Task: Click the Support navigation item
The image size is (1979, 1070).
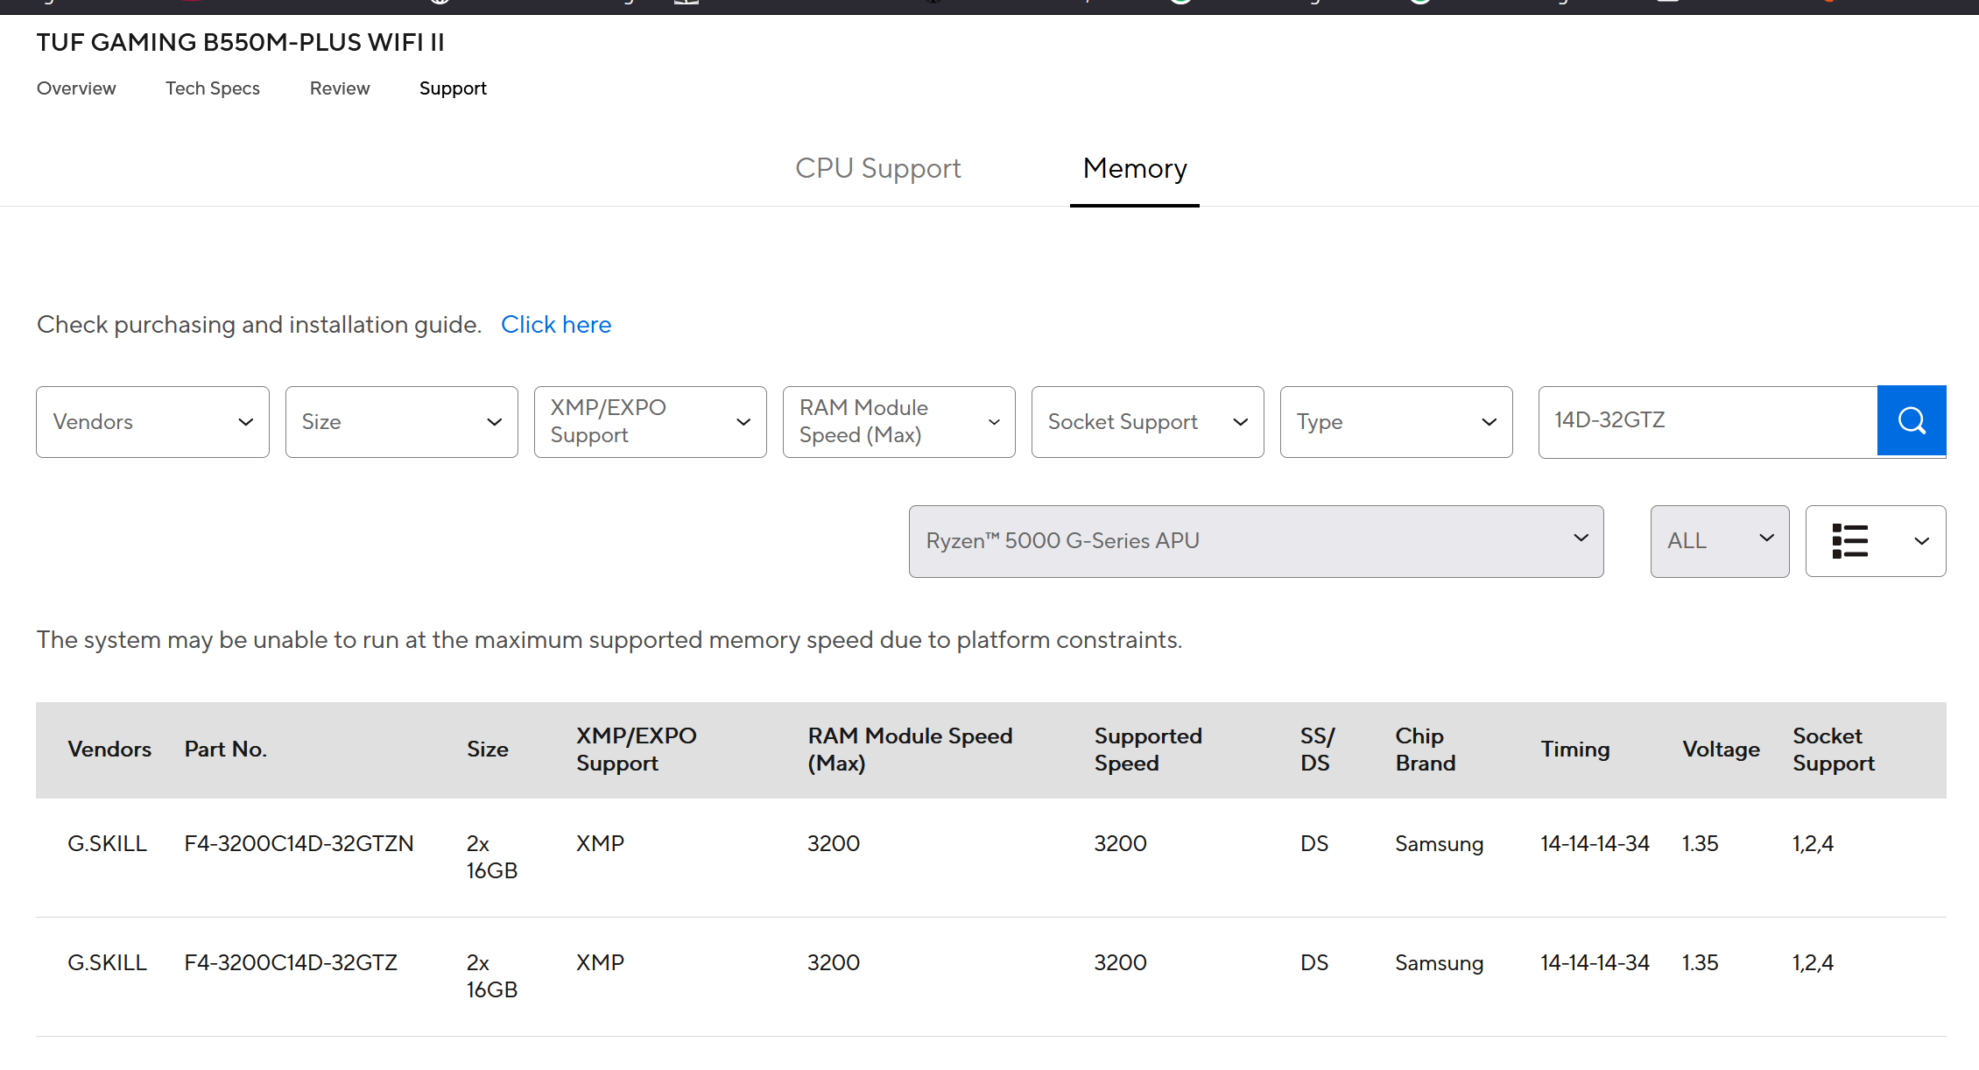Action: coord(453,88)
